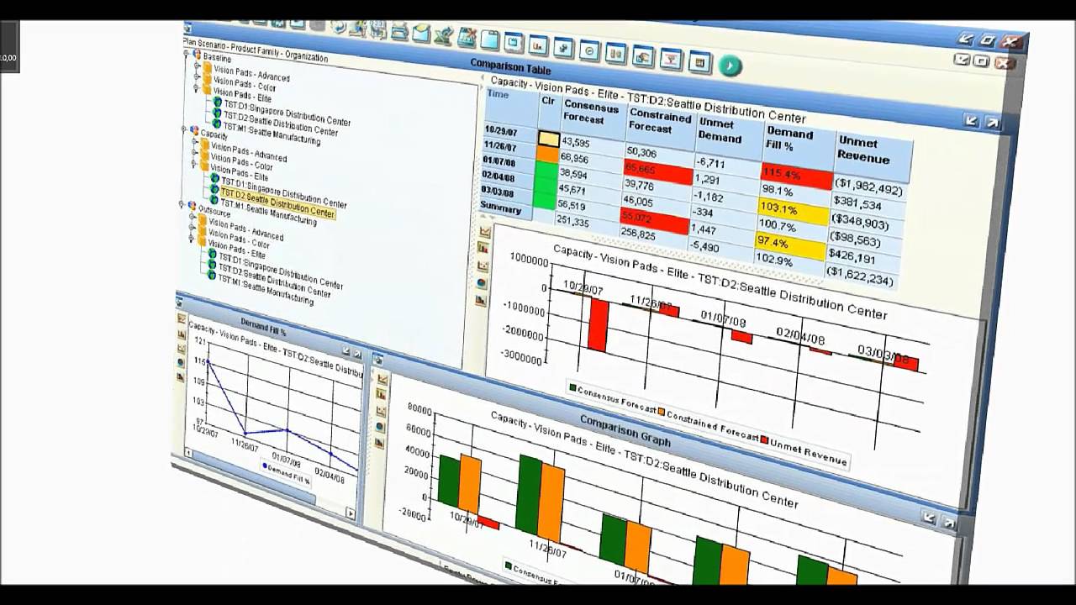
Task: Click the envelope mail icon in toolbar
Action: pyautogui.click(x=420, y=34)
